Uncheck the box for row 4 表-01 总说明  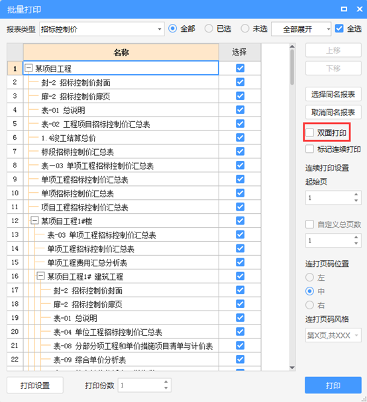point(240,110)
